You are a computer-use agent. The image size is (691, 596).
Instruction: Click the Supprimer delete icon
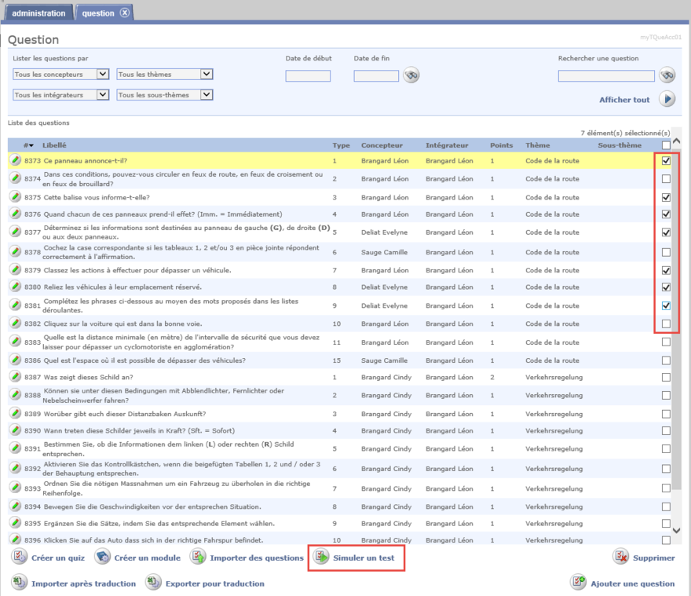click(621, 558)
